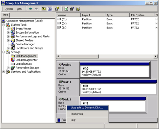Click the Device Manager icon in tree
Screen dimensions: 159x129
(x=13, y=44)
